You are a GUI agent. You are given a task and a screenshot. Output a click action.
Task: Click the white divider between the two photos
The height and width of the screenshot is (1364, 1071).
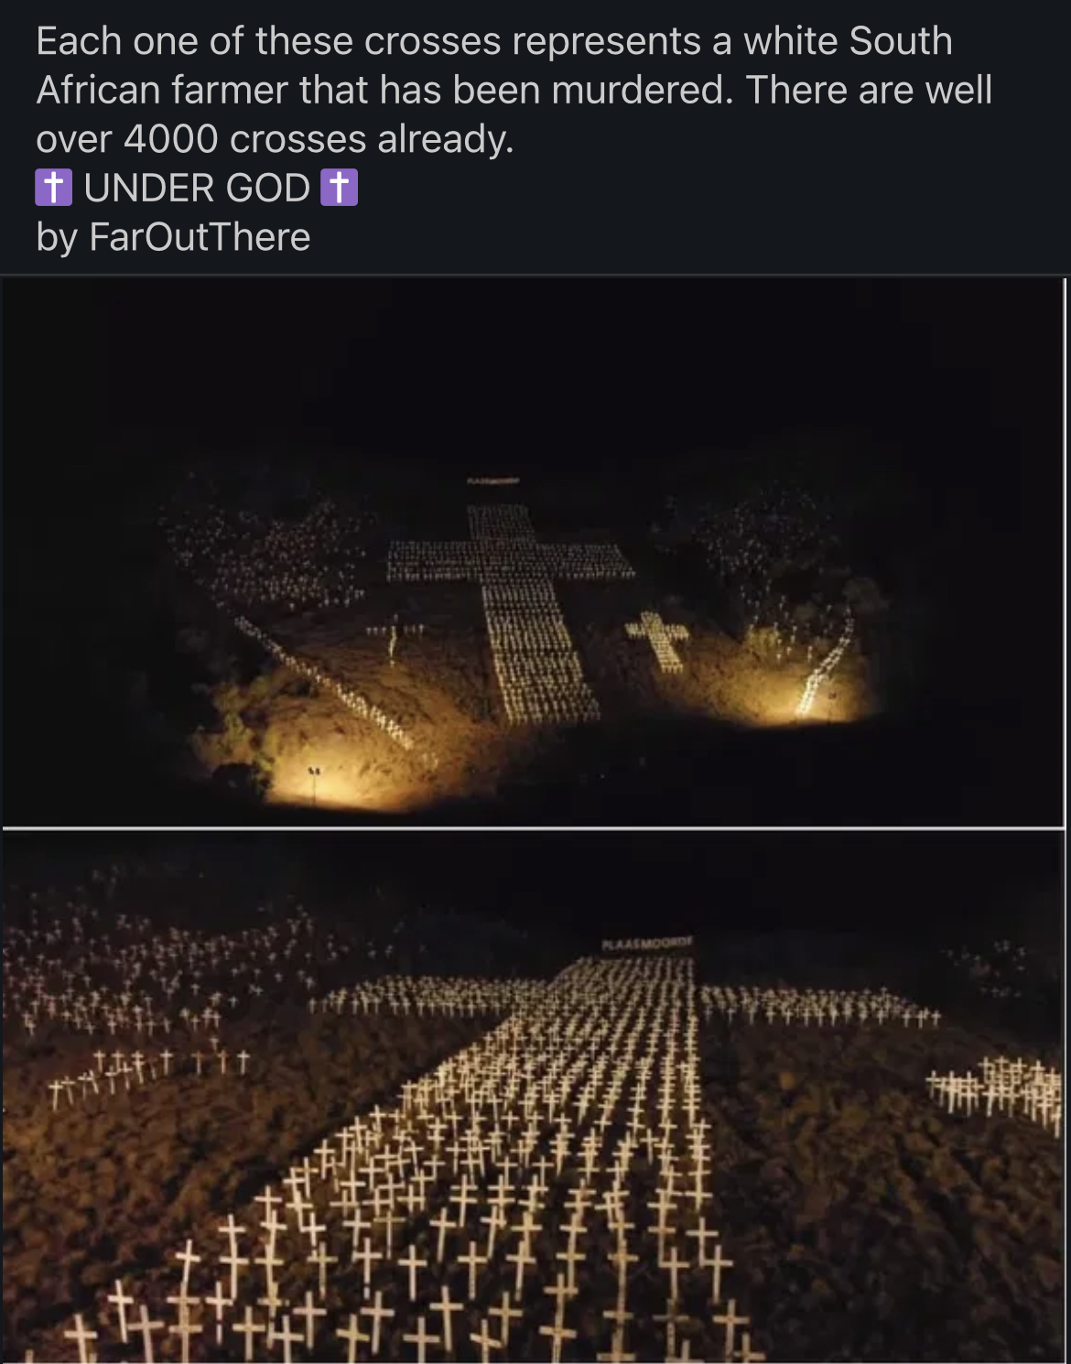click(x=533, y=828)
